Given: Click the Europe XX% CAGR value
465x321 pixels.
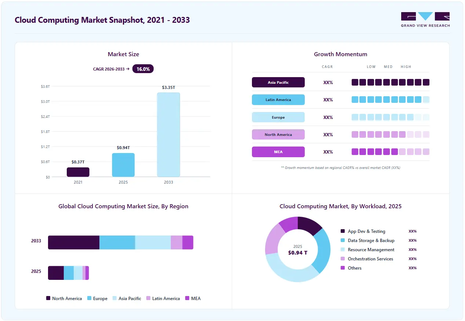Looking at the screenshot, I should (328, 117).
